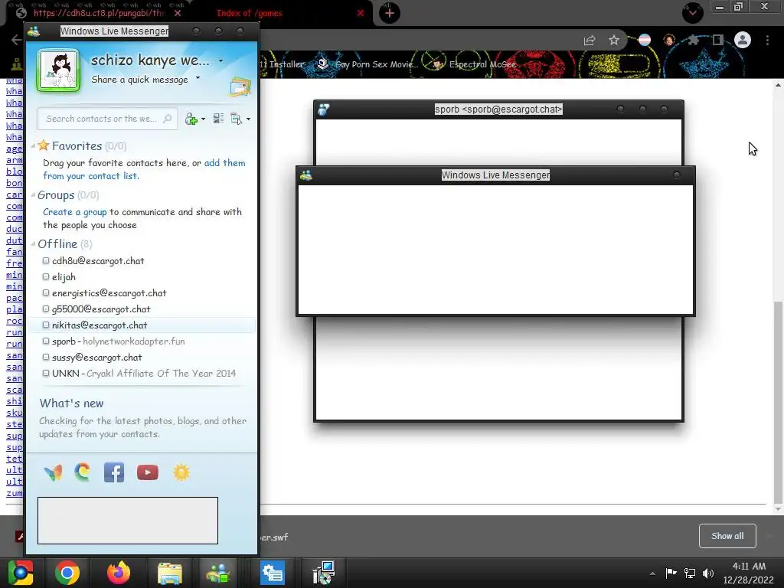
Task: Click the Favorites star icon
Action: (x=44, y=145)
